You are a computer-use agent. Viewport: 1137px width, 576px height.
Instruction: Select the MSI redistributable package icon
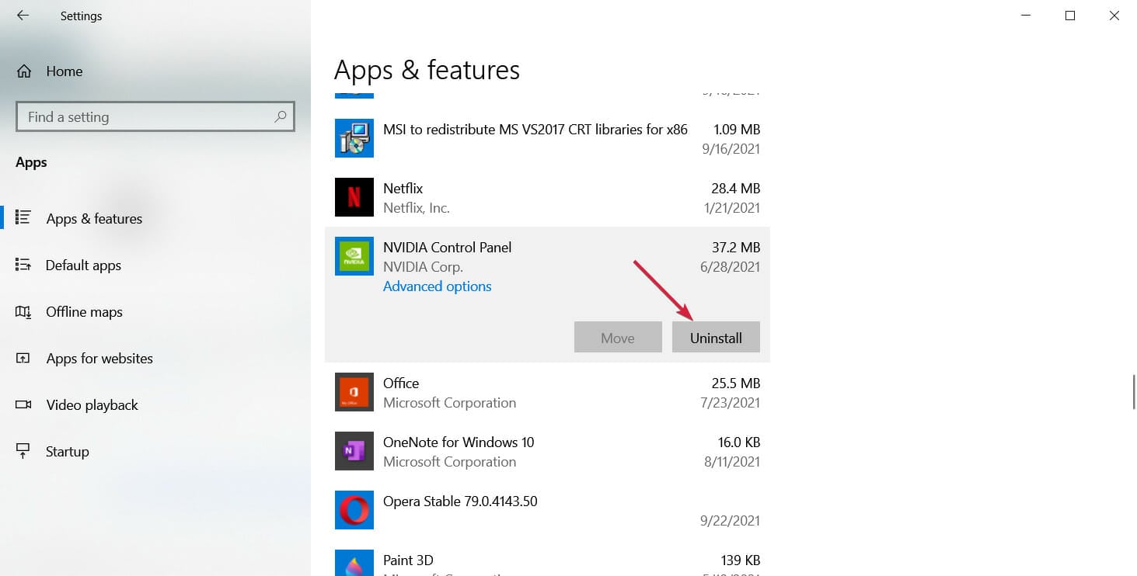coord(354,138)
